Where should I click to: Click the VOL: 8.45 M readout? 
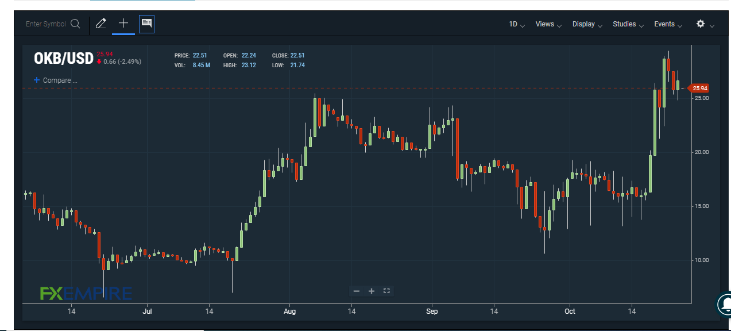click(x=192, y=66)
